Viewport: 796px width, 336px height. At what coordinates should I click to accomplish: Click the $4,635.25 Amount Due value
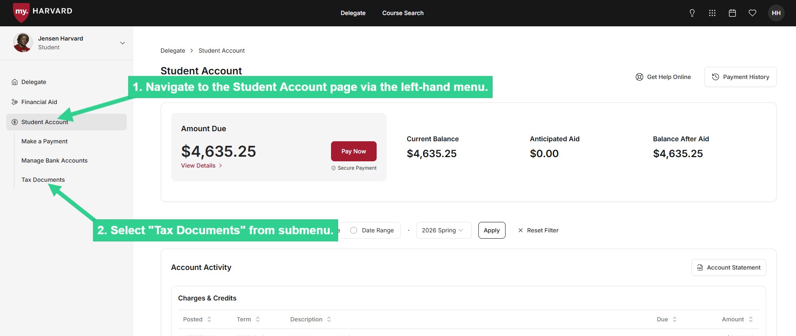click(218, 151)
